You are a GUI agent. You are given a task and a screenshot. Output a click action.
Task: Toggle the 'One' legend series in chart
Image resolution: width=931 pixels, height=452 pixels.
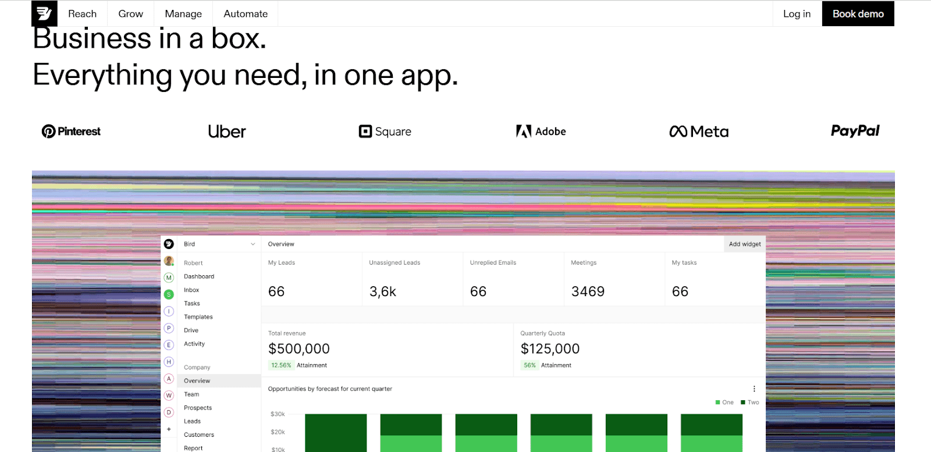[x=724, y=403]
